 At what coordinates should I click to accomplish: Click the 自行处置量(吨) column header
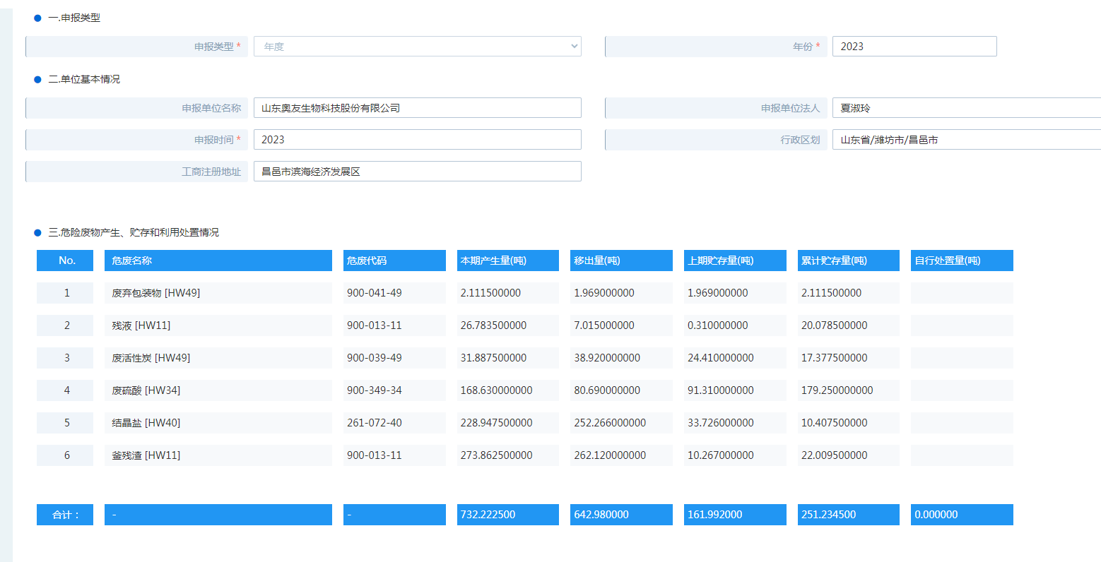962,261
